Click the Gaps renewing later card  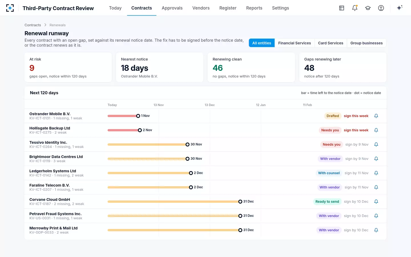click(x=343, y=67)
